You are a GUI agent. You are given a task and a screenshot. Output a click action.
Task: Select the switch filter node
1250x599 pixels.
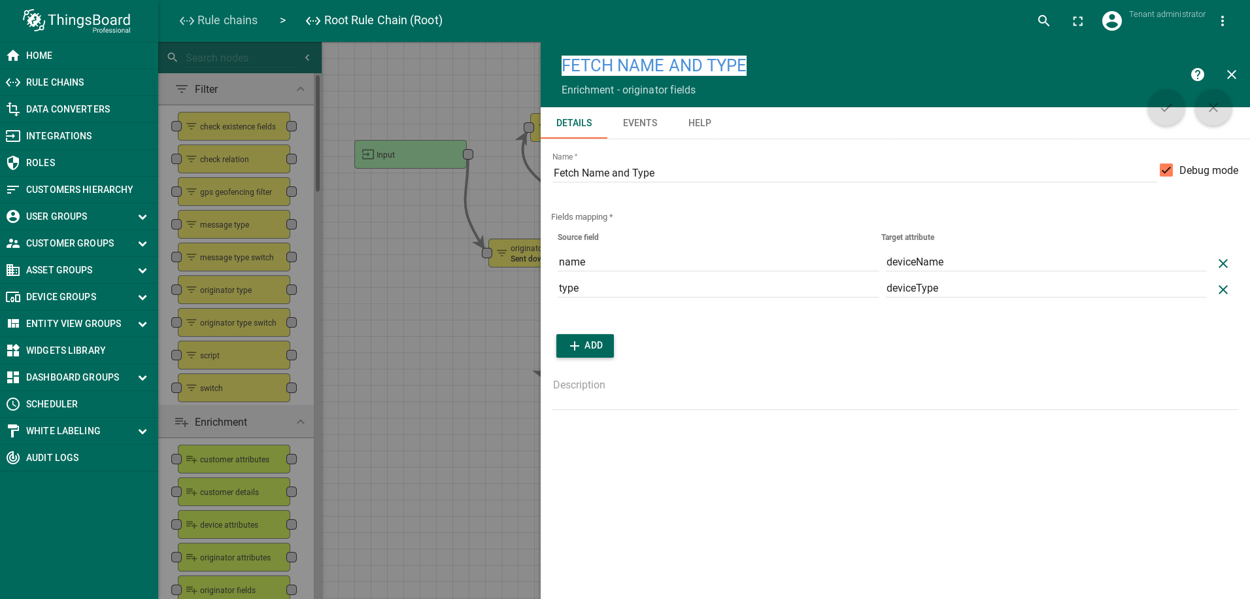pyautogui.click(x=234, y=388)
